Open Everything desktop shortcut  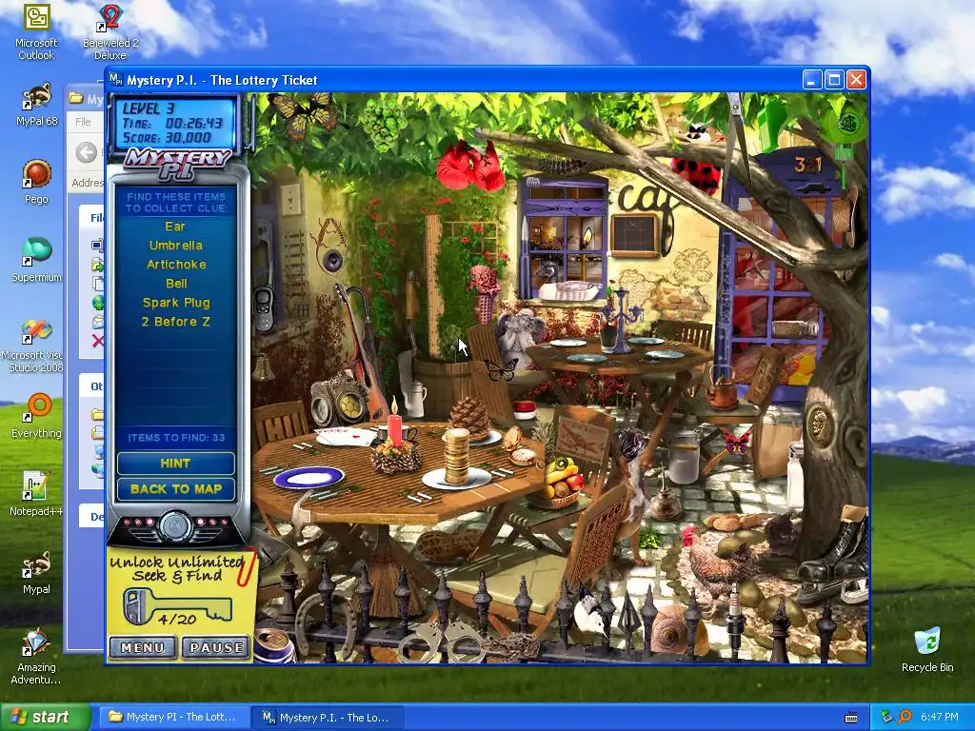coord(36,415)
